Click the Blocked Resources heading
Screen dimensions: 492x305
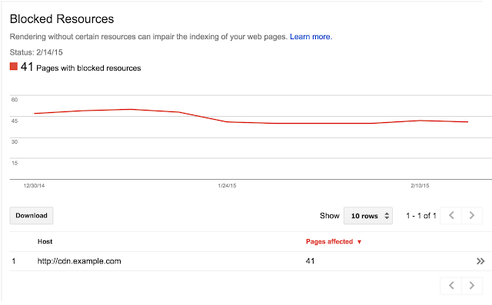[x=61, y=19]
